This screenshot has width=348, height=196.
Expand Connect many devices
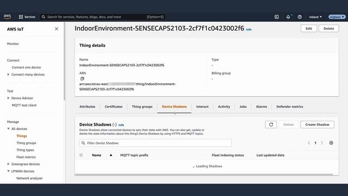9,75
